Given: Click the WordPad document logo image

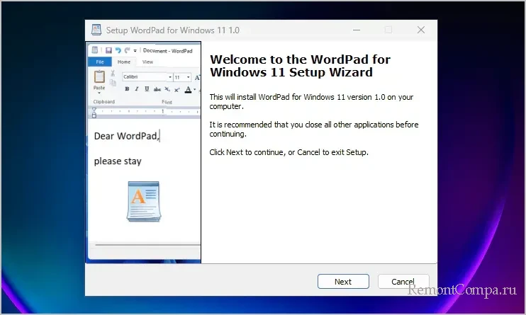Looking at the screenshot, I should 144,202.
